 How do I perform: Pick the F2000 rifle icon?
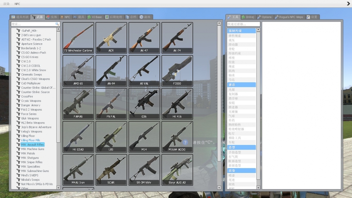pos(177,71)
